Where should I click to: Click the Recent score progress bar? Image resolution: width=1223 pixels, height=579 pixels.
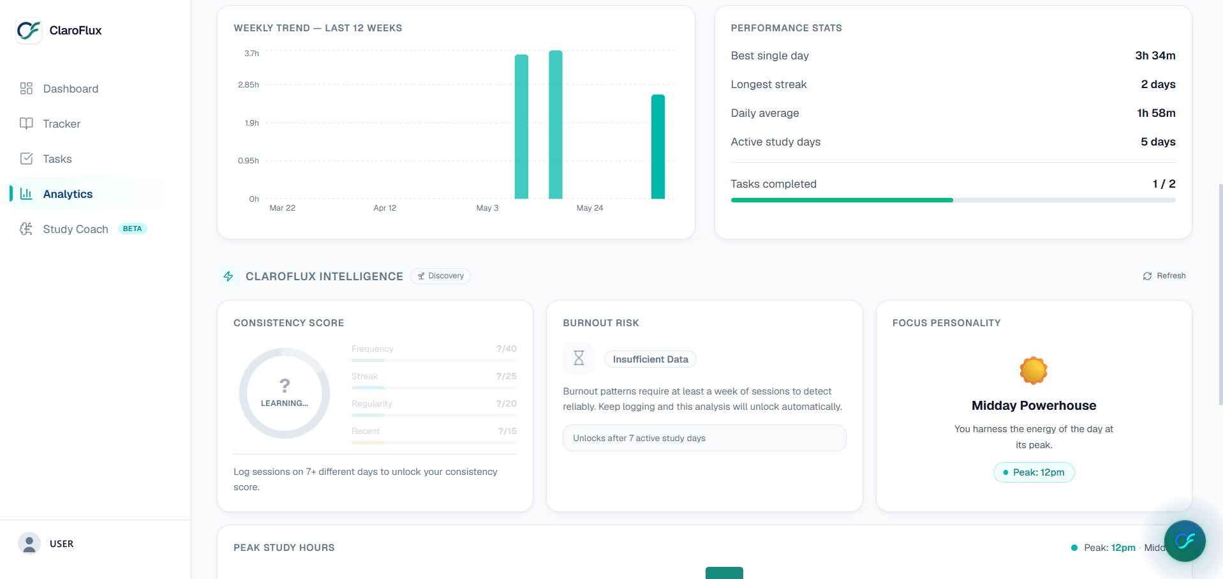[x=434, y=443]
